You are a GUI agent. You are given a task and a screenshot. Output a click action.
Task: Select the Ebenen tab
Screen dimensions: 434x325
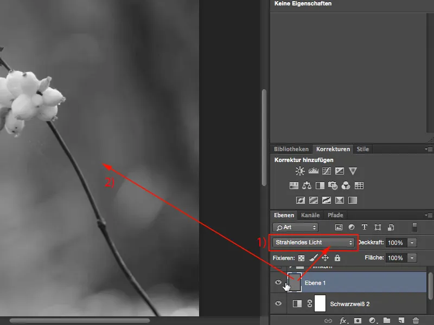pos(284,215)
